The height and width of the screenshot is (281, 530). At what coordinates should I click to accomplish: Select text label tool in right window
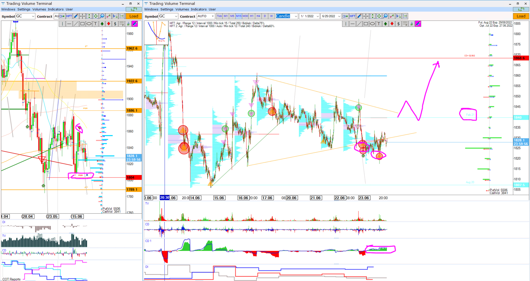[x=379, y=24]
